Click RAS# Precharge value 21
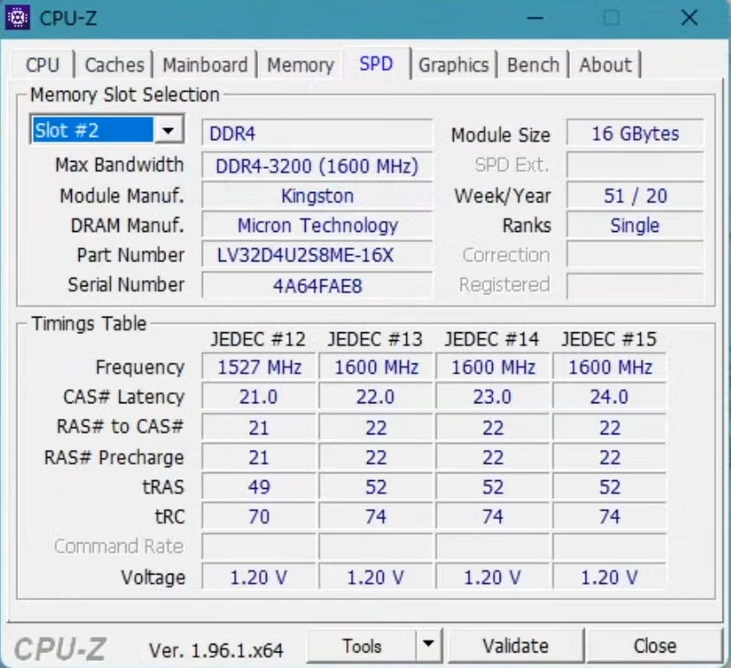 click(x=259, y=457)
